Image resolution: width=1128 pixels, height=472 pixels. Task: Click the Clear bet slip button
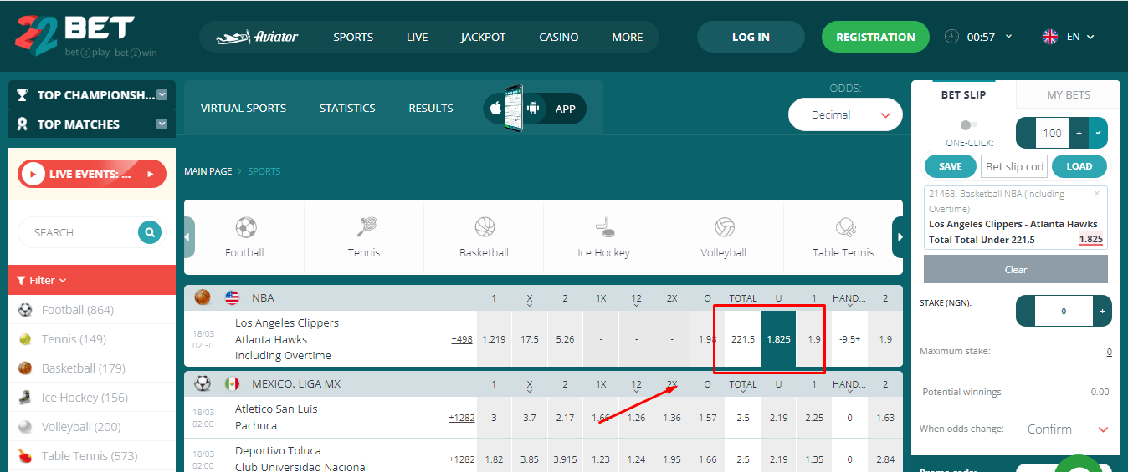[1016, 270]
